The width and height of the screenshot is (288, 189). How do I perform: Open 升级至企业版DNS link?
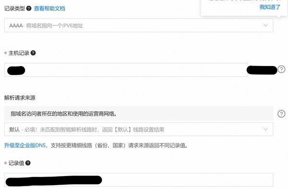point(25,145)
